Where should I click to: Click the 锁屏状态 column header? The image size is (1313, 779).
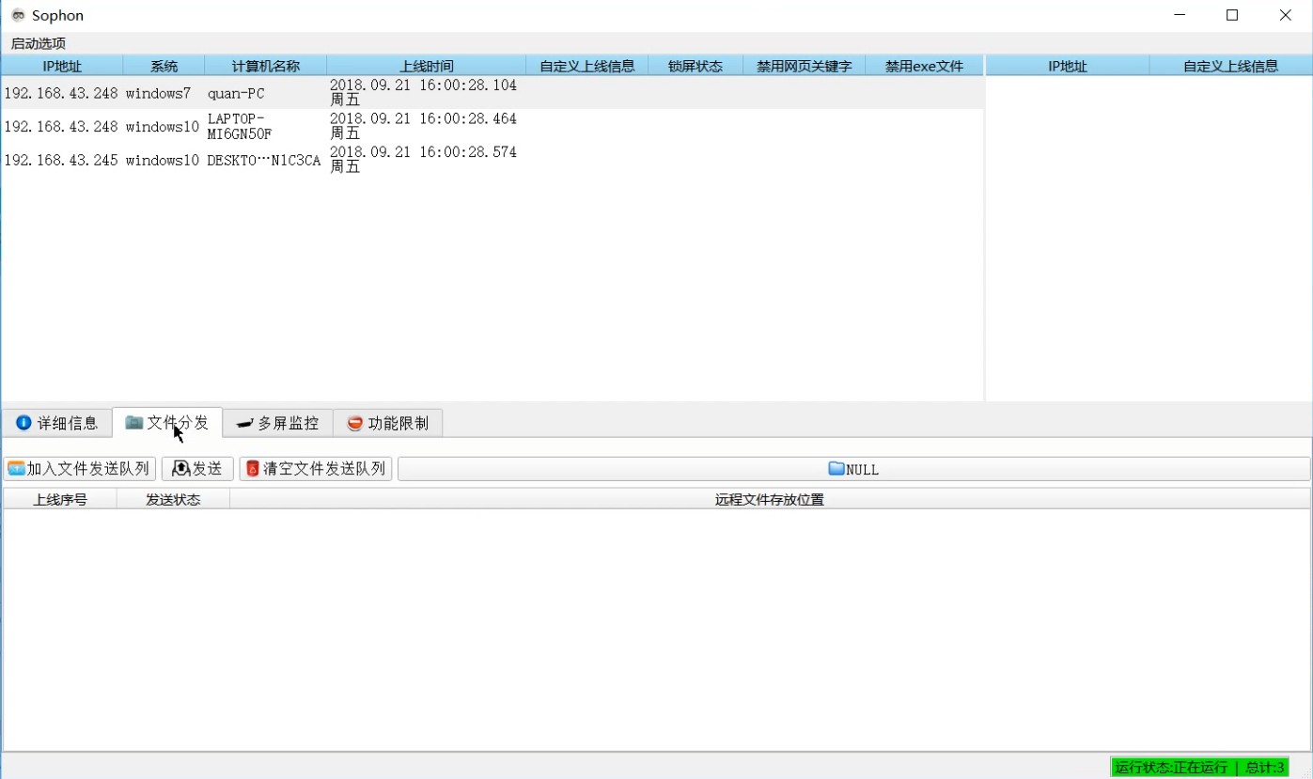click(696, 66)
